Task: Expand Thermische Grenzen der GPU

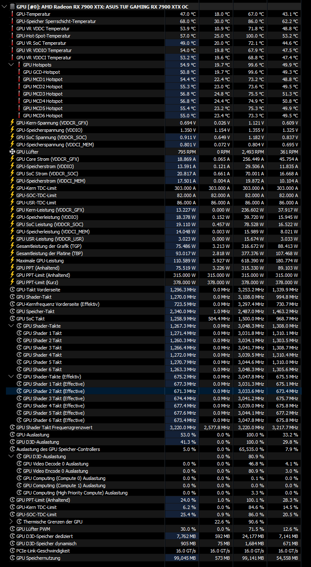Action: click(x=11, y=522)
